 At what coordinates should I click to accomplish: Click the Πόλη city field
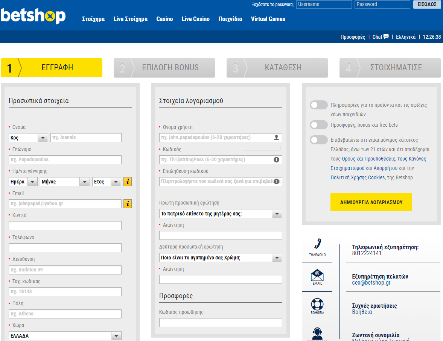click(65, 314)
